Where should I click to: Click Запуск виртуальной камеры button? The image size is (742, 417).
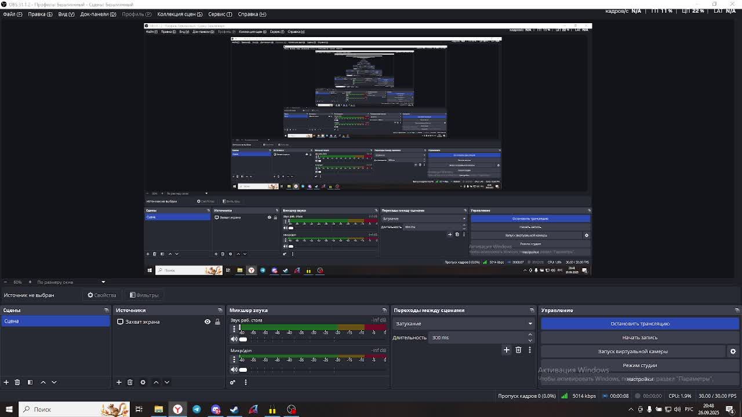(x=633, y=352)
